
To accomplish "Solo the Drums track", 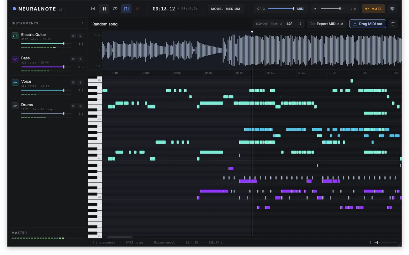I will point(80,106).
